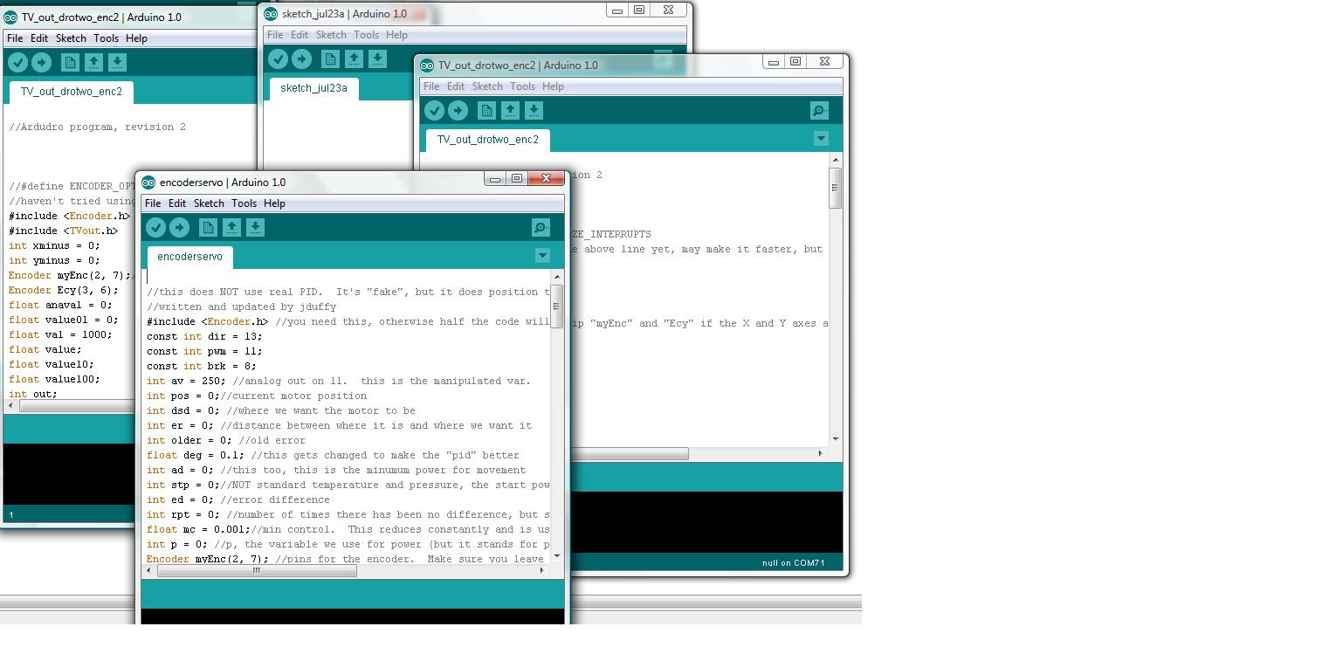
Task: Click Verify in the sketch_jul23a window
Action: [x=278, y=59]
